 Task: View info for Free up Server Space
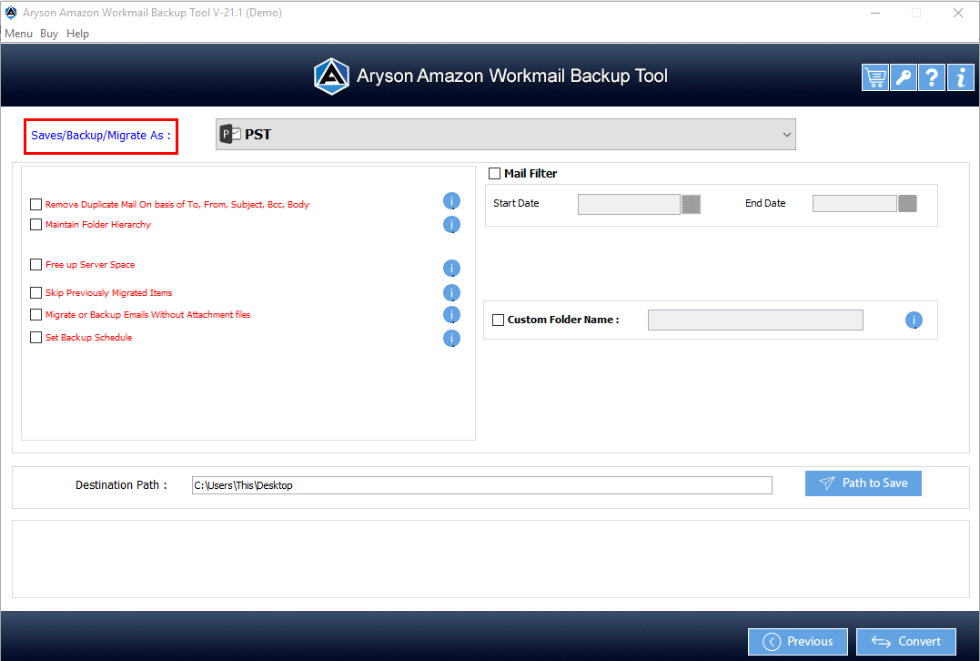(451, 269)
